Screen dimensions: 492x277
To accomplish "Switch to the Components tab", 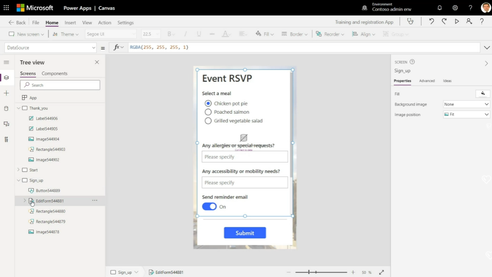I will [x=55, y=73].
